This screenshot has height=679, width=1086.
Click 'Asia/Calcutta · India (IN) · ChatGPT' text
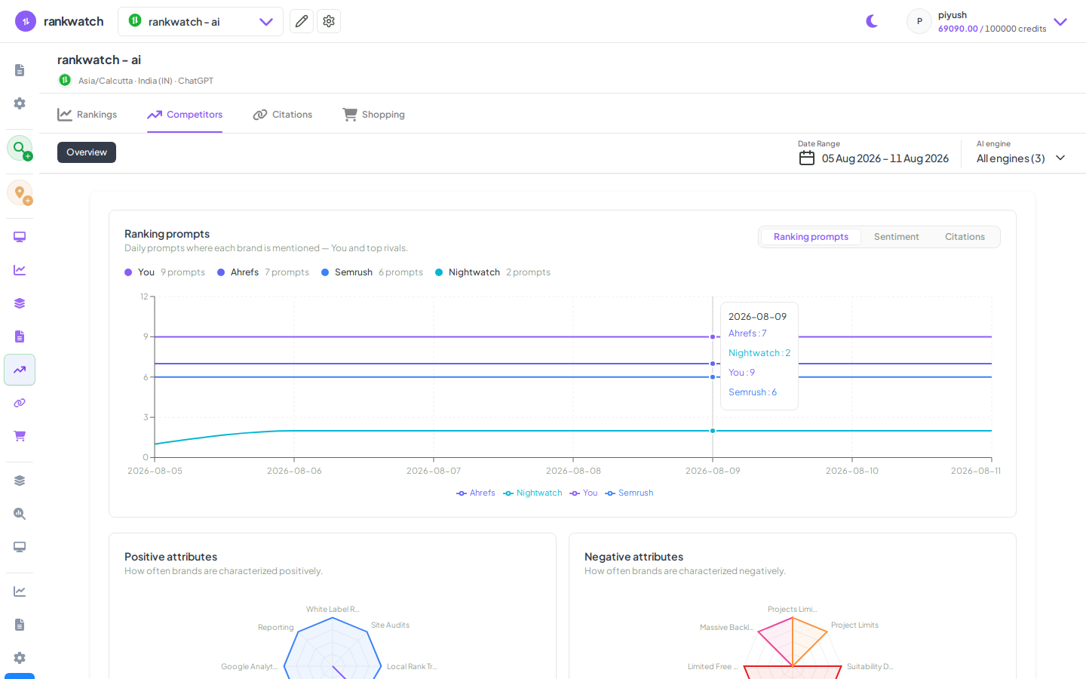click(146, 81)
